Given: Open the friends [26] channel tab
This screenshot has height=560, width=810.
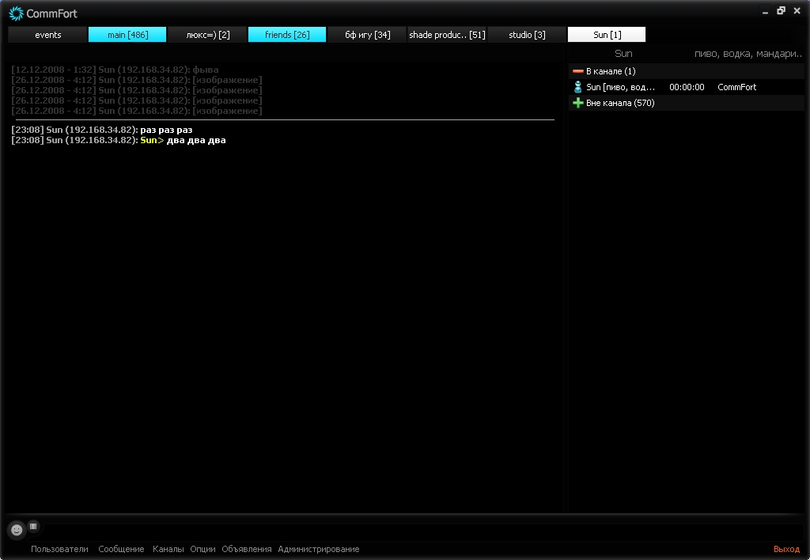Looking at the screenshot, I should pyautogui.click(x=287, y=35).
